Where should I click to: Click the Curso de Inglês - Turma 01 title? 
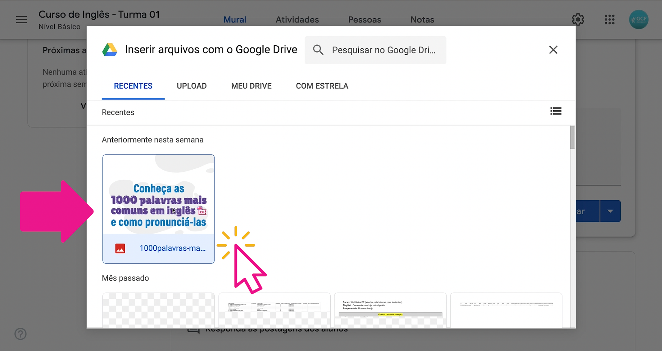coord(99,15)
